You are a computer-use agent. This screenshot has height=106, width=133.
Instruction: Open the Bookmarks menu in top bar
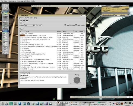click(12, 1)
